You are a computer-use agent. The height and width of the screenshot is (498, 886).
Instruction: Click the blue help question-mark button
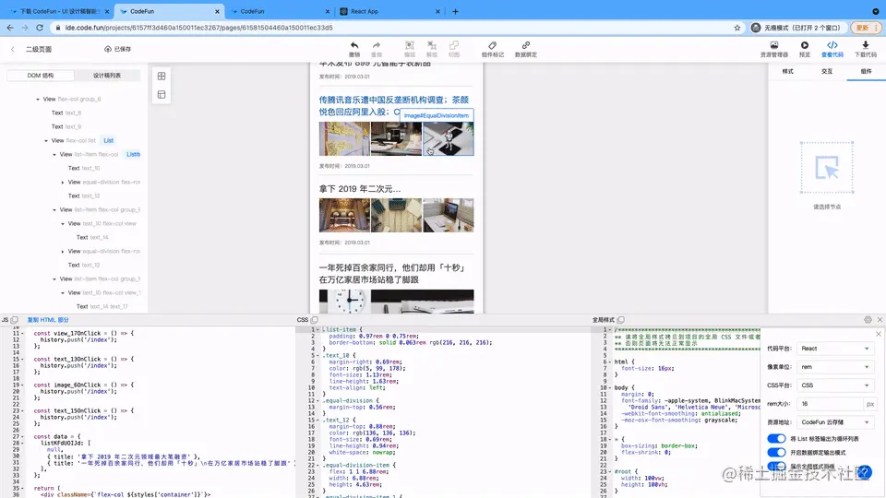coord(865,472)
